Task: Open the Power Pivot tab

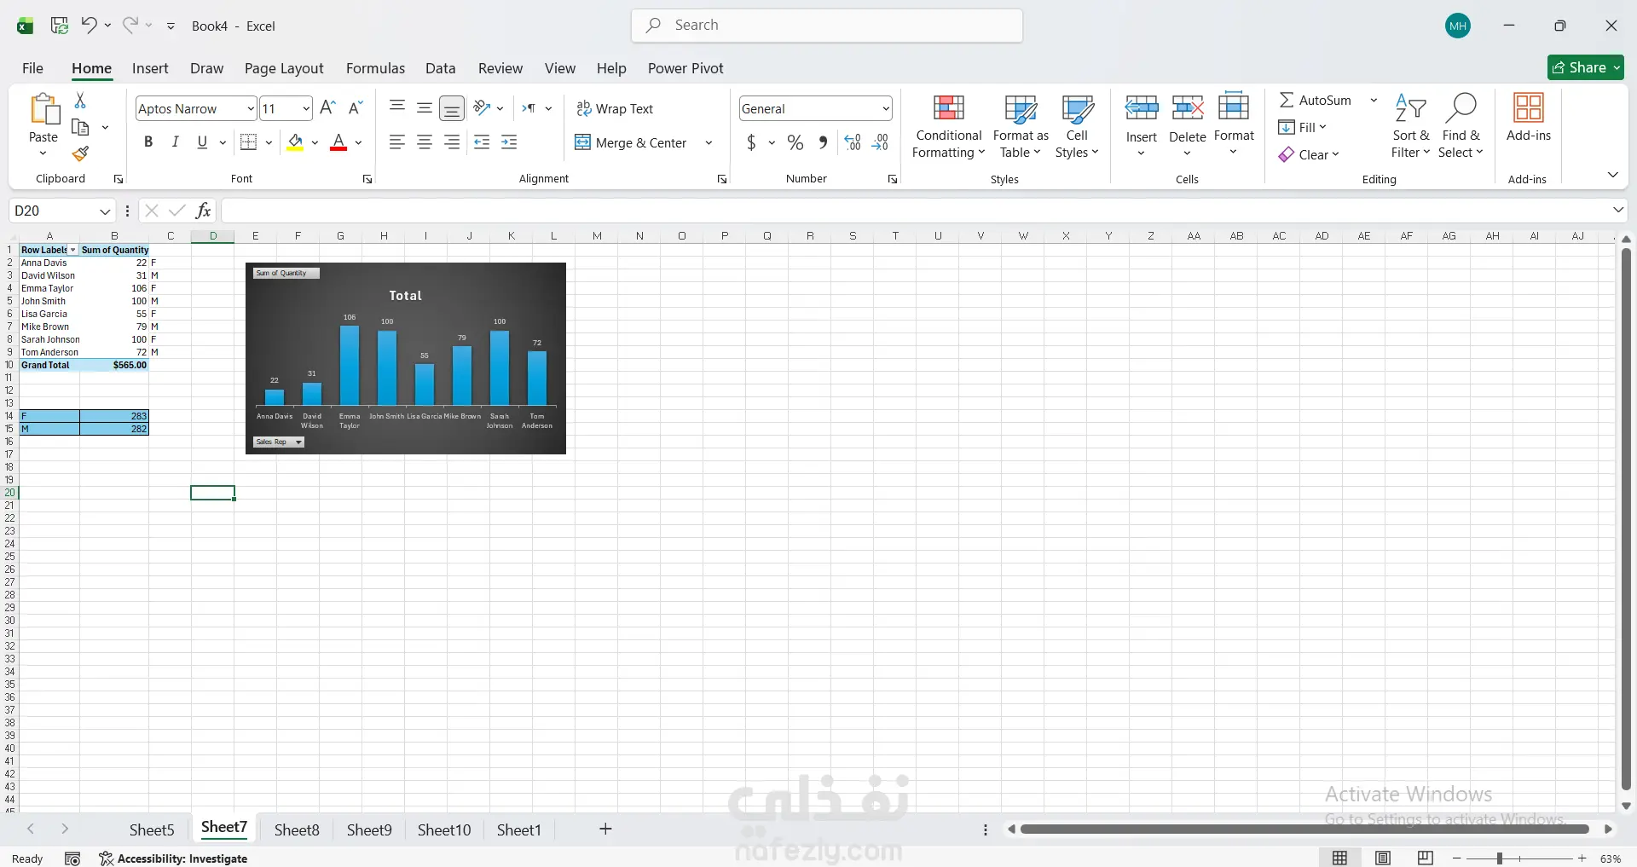Action: tap(685, 68)
